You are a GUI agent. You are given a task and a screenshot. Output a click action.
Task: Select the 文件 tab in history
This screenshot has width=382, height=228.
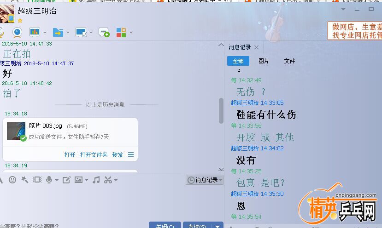[x=289, y=61]
